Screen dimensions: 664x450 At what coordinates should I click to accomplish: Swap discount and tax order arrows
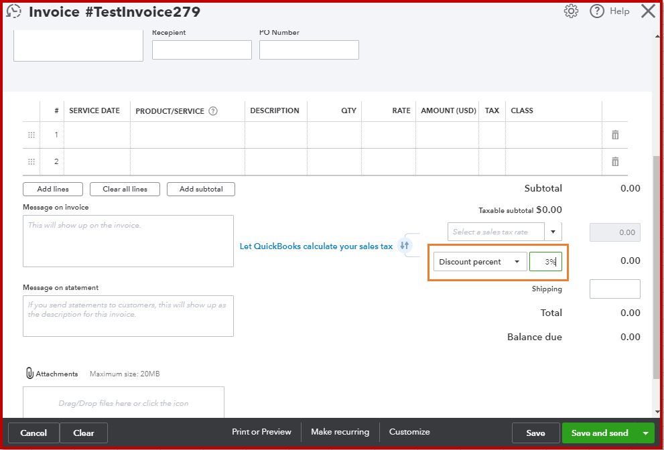405,246
